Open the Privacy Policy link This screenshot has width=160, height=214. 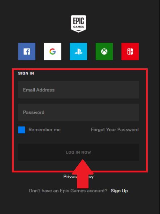point(78,177)
